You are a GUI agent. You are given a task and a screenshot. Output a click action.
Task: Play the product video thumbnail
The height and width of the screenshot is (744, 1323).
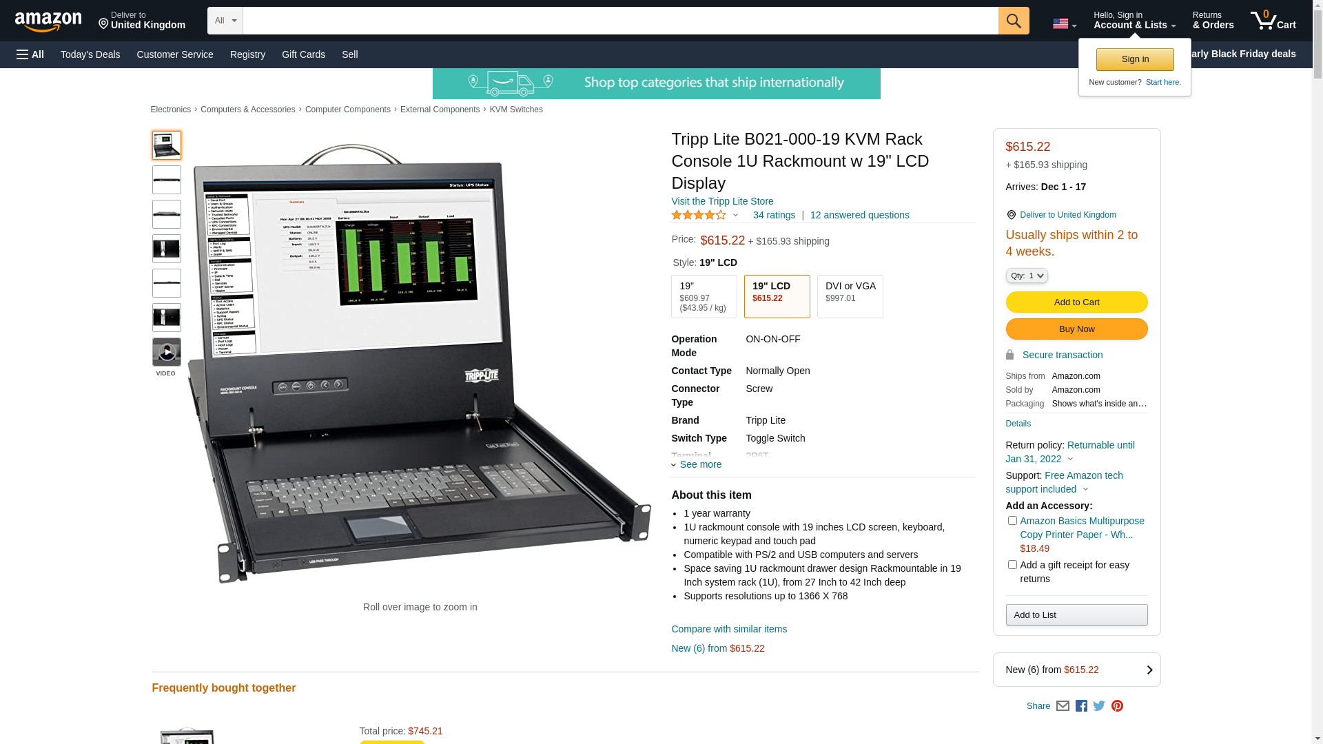[166, 352]
